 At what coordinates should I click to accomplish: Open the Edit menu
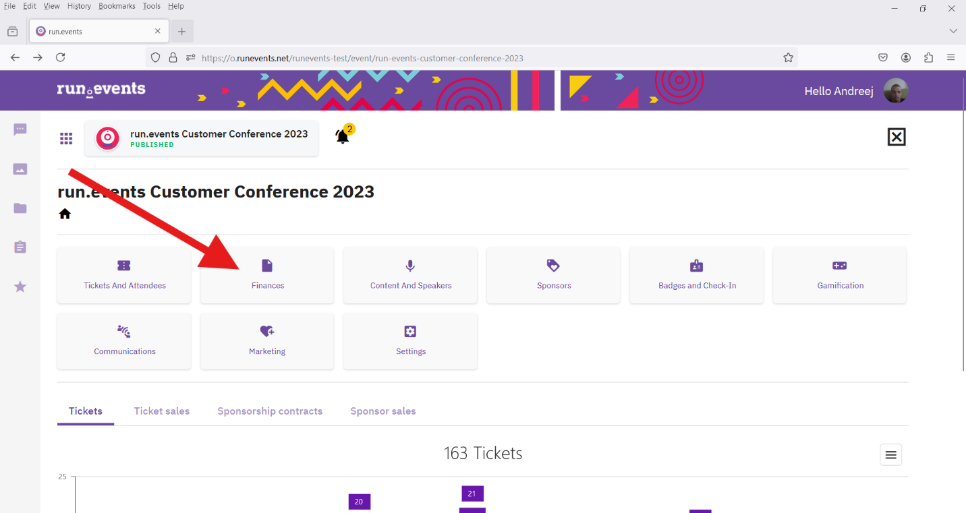30,6
